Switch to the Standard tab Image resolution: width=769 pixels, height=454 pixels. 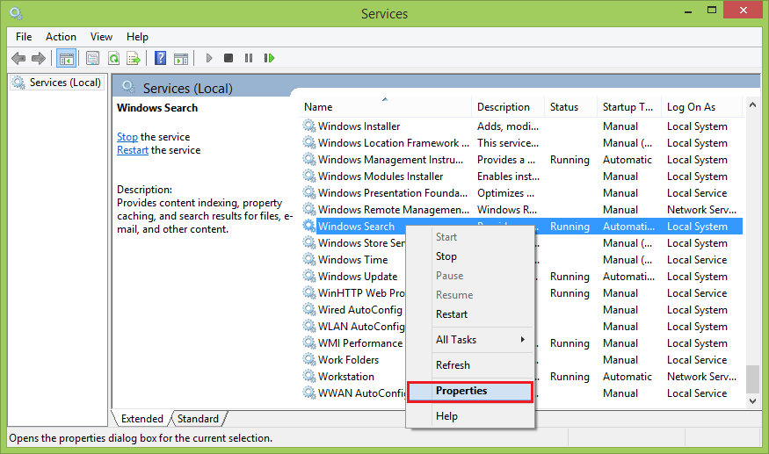coord(198,419)
